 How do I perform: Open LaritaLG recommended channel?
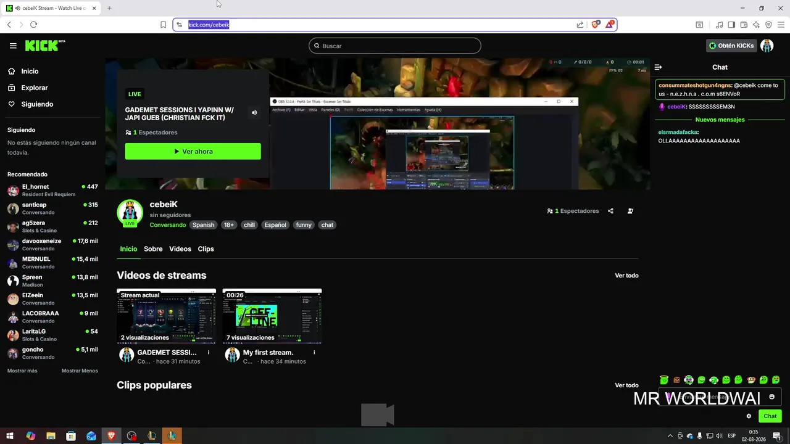click(52, 335)
